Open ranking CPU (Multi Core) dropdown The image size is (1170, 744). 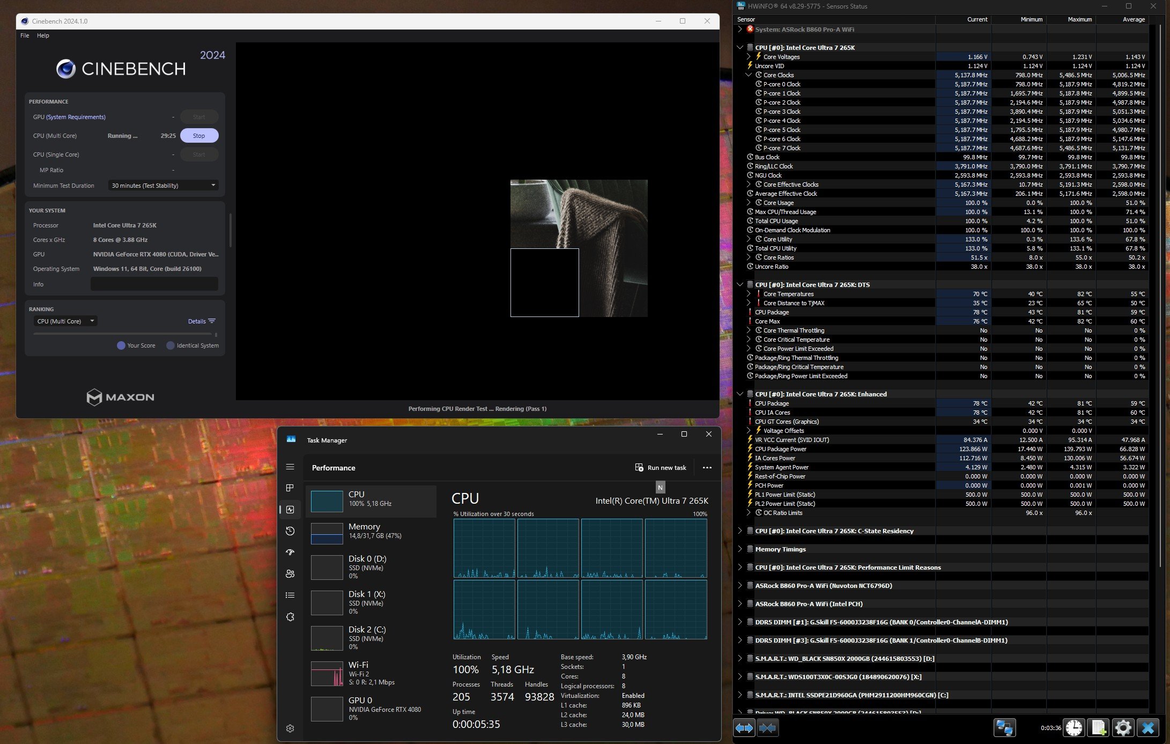click(65, 321)
